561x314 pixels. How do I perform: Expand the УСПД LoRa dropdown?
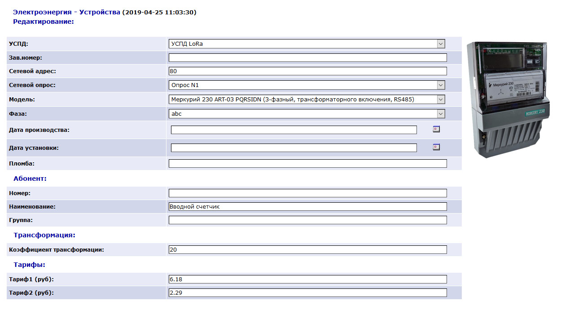pos(441,44)
